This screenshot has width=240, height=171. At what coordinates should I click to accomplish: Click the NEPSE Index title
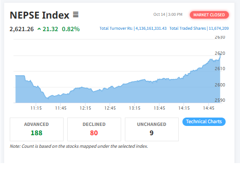pos(39,15)
